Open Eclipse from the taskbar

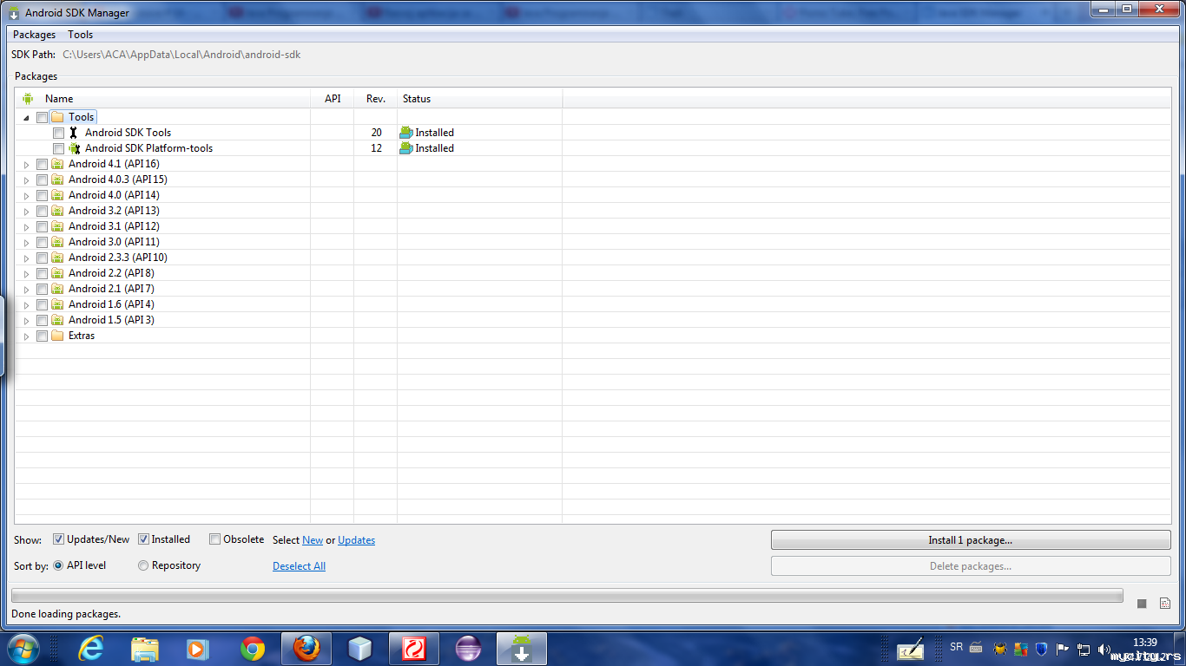(468, 649)
